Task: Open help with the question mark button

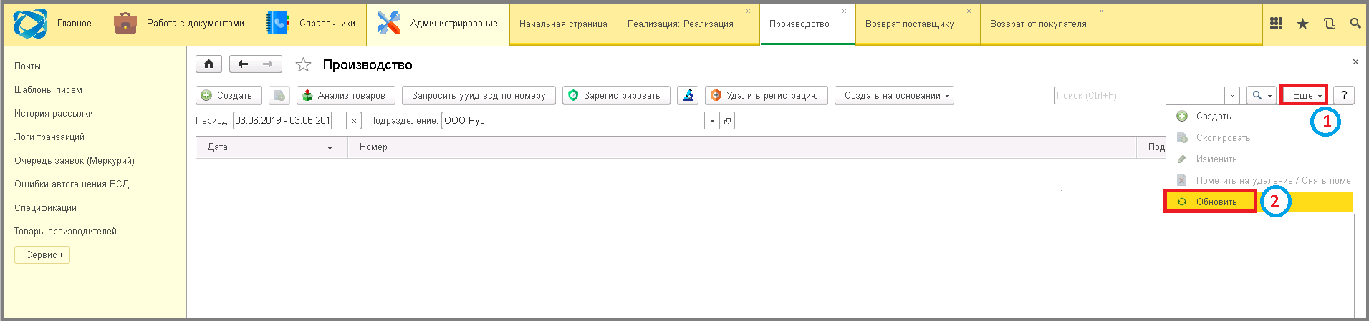Action: click(1344, 95)
